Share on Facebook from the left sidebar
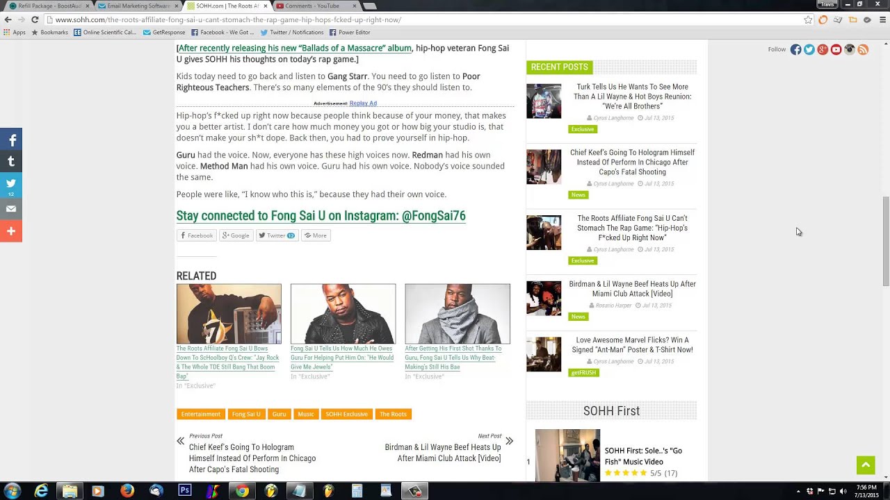Screen dimensions: 890x500 (11, 140)
